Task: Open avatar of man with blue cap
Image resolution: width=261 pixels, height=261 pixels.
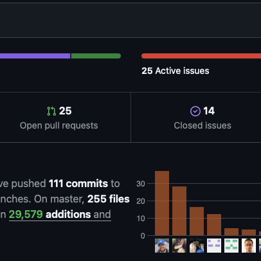Action: click(x=162, y=246)
